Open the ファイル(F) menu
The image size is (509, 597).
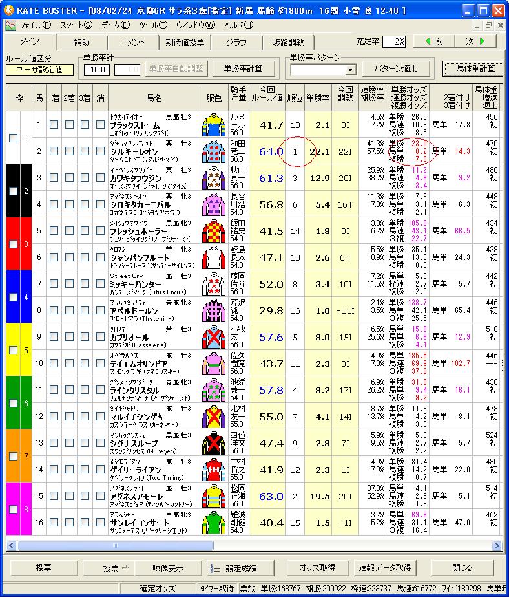tap(35, 25)
